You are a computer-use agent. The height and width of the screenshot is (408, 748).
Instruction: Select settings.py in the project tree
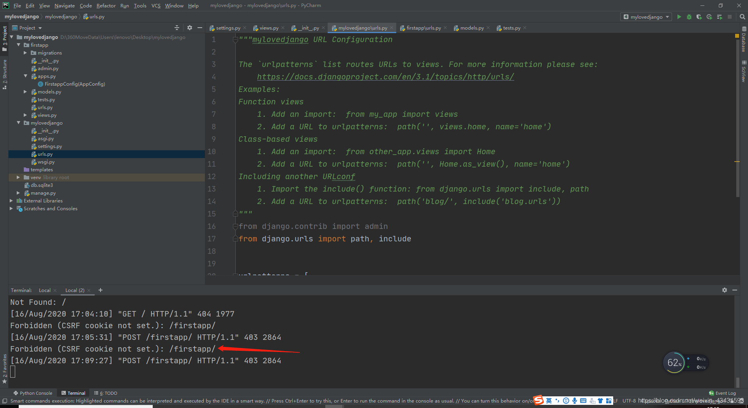(49, 146)
